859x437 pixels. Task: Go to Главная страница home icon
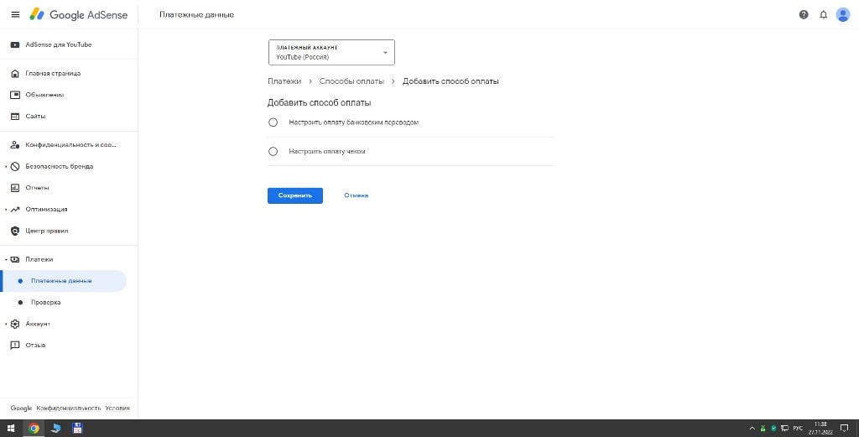(14, 74)
